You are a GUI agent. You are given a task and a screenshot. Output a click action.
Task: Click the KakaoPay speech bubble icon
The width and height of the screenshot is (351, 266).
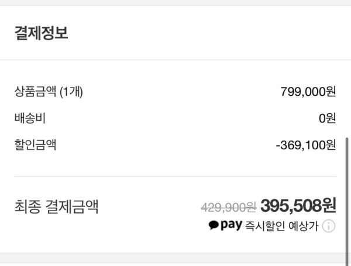click(x=214, y=226)
